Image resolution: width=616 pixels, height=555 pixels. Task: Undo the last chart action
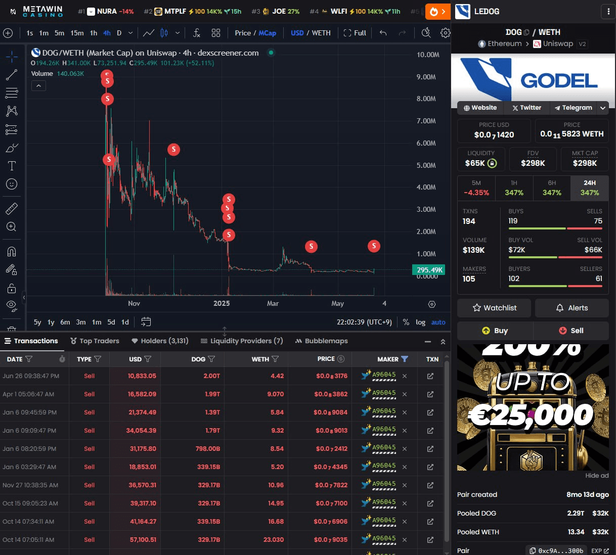[x=383, y=33]
